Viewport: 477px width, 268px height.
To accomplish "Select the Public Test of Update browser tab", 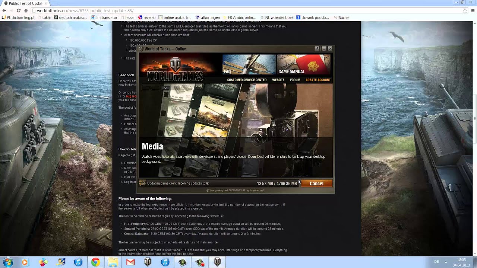I will tap(25, 3).
